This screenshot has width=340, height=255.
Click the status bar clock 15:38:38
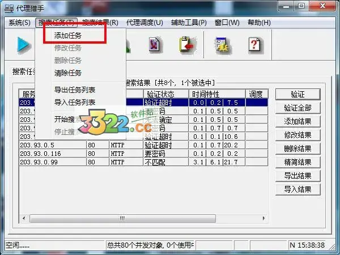click(x=311, y=245)
